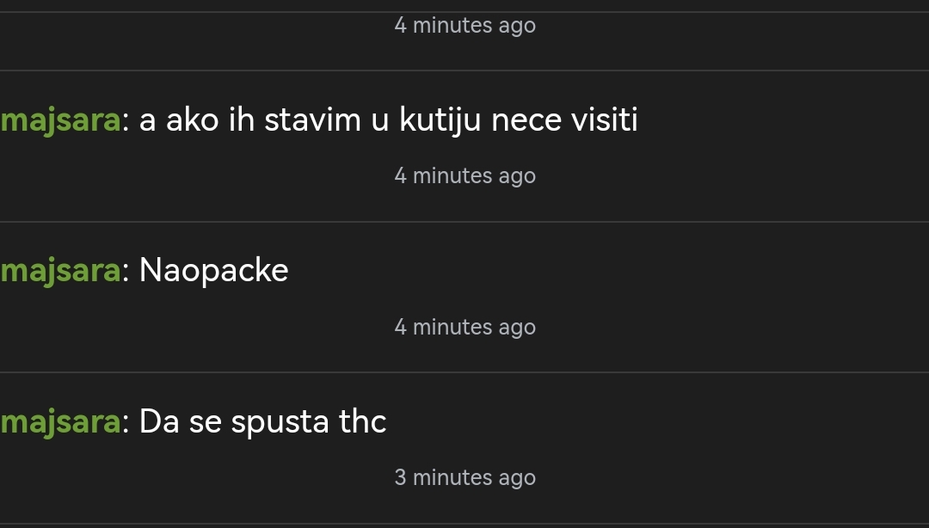Select the 'Da se spusta thc' message text
The width and height of the screenshot is (929, 528).
click(x=262, y=422)
